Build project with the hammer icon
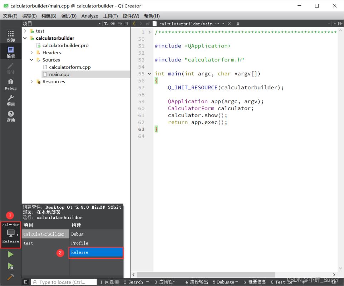Image resolution: width=344 pixels, height=286 pixels. pyautogui.click(x=11, y=277)
